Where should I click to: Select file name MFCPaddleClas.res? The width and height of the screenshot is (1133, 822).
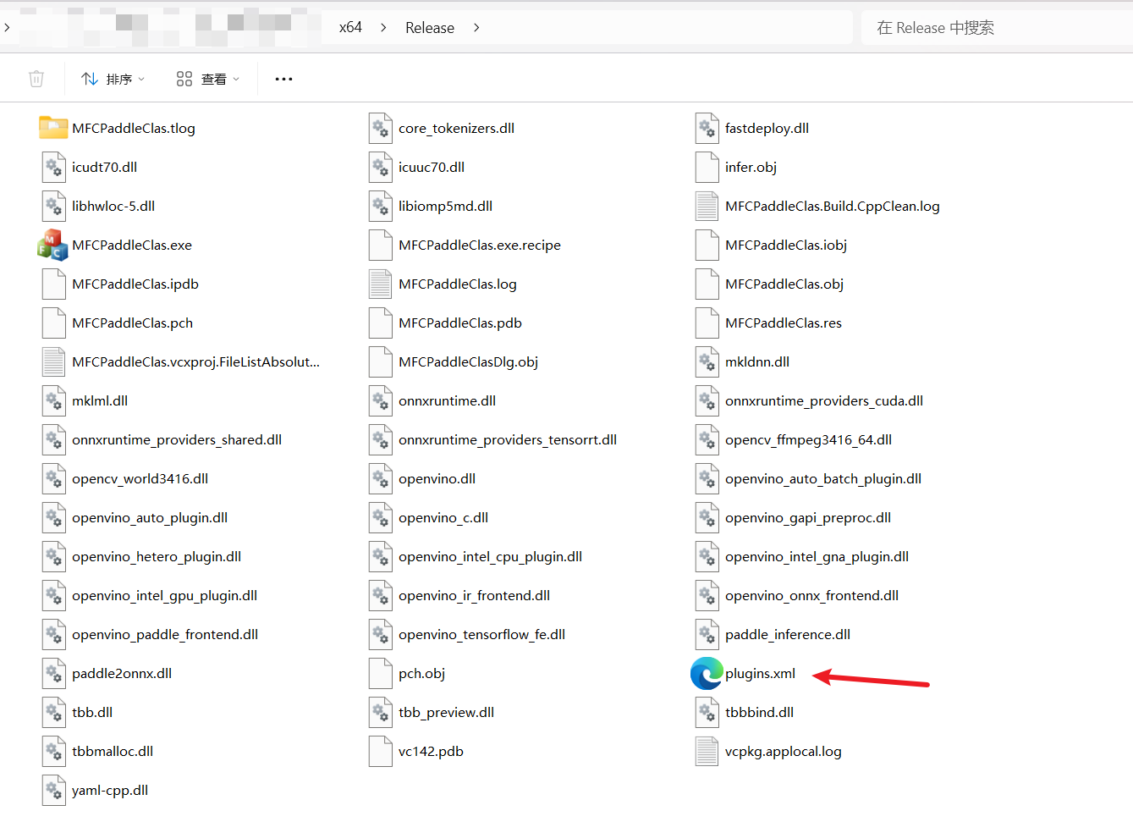784,323
